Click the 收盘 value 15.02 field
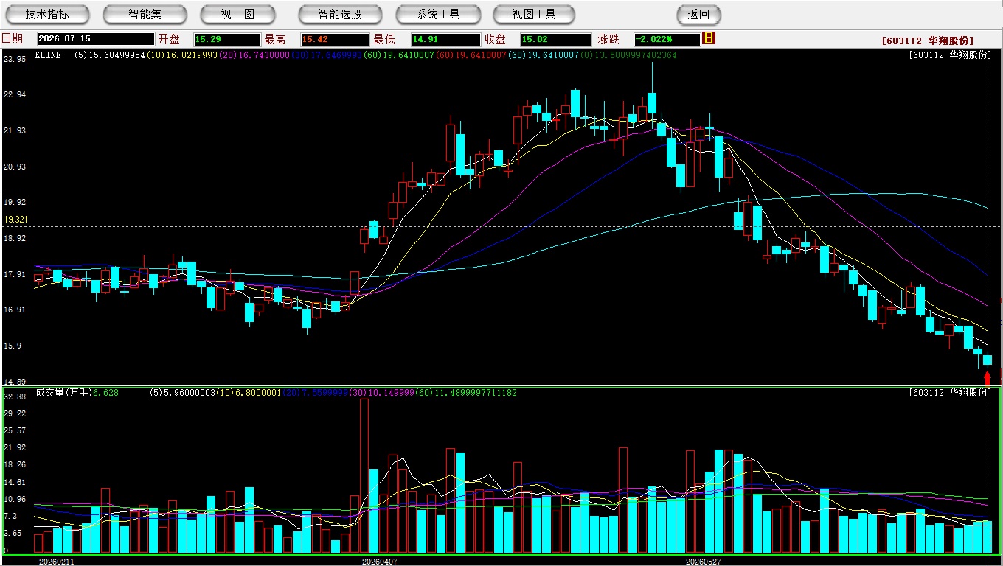This screenshot has height=566, width=1003. [x=555, y=39]
